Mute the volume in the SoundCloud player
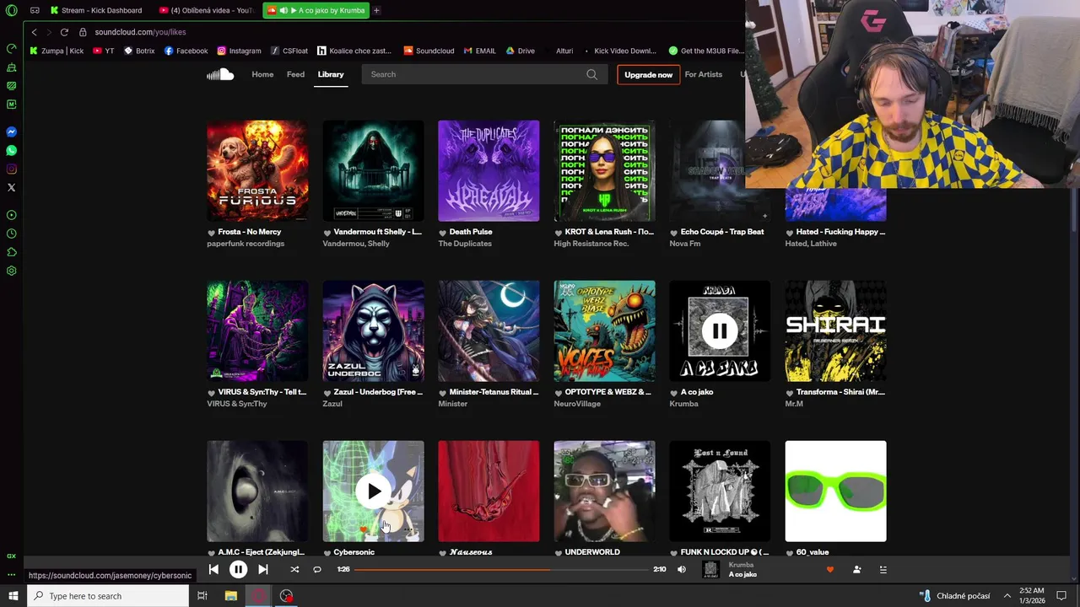Screen dimensions: 1080x607 click(x=682, y=570)
